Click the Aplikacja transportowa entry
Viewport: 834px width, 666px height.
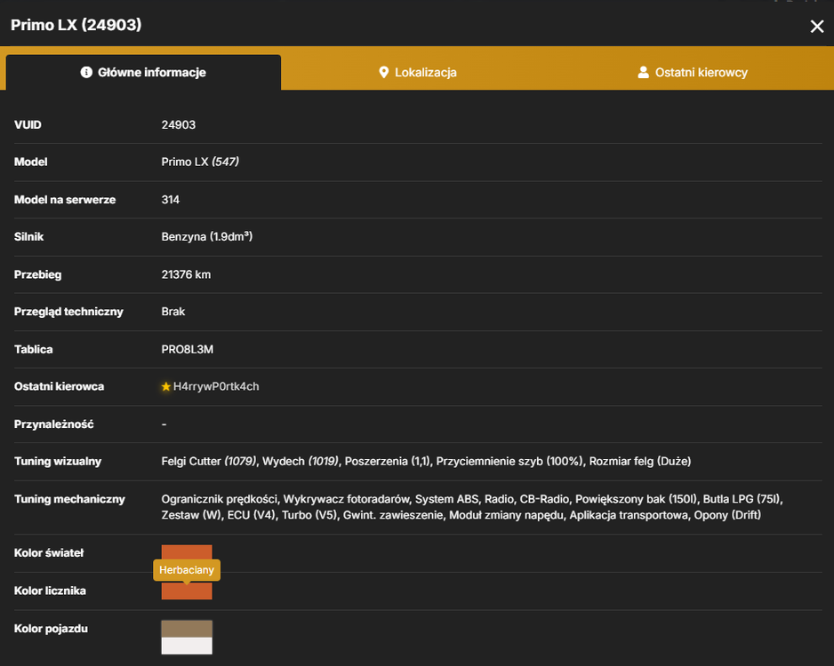point(629,515)
